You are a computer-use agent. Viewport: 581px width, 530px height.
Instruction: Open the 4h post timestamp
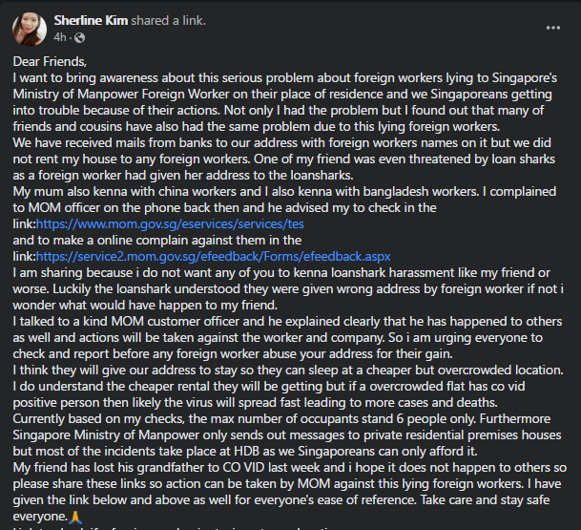60,37
